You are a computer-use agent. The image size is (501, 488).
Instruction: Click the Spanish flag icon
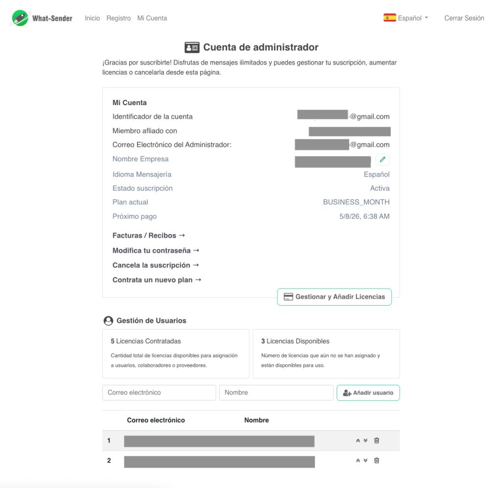pyautogui.click(x=389, y=18)
